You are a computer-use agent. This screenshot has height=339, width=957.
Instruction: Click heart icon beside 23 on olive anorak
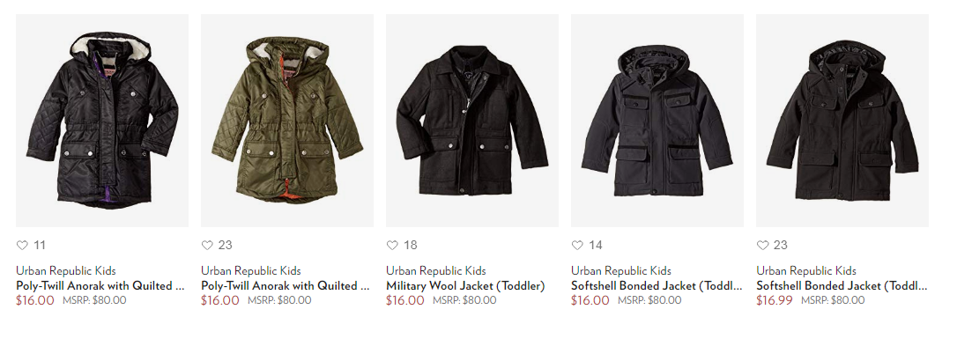(207, 245)
